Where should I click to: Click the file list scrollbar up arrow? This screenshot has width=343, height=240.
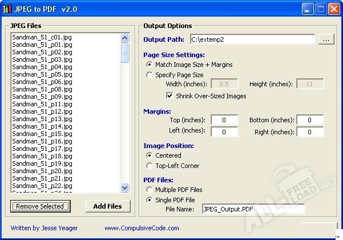(x=125, y=38)
